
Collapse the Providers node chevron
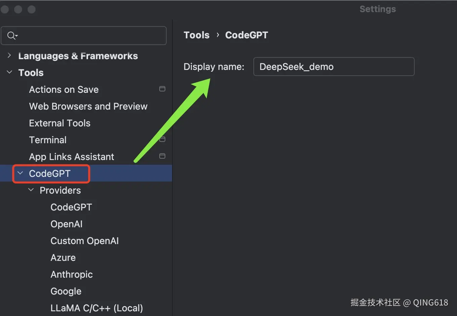point(31,190)
